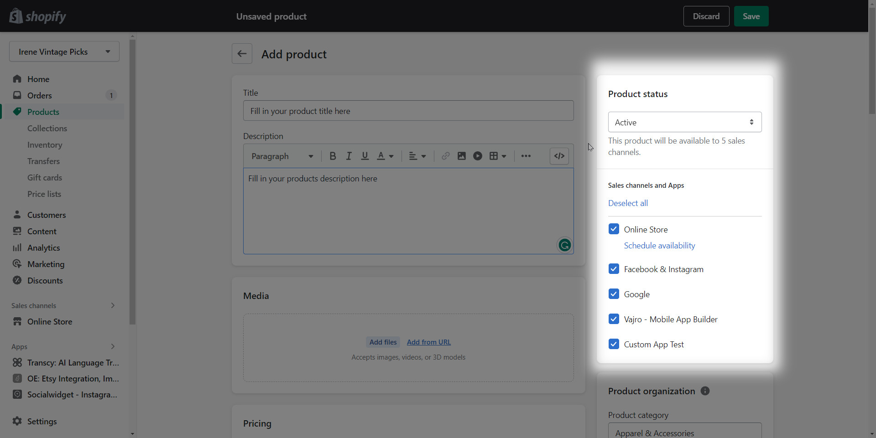Click the sidebar vertical scrollbar

[x=132, y=182]
